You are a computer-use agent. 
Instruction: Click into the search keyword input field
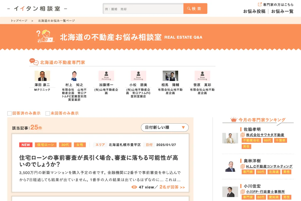coord(143,9)
